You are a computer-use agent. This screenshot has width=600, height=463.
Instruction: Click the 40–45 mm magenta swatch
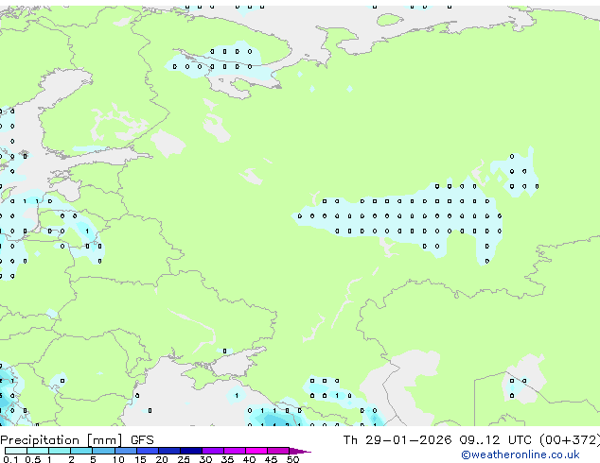point(256,451)
